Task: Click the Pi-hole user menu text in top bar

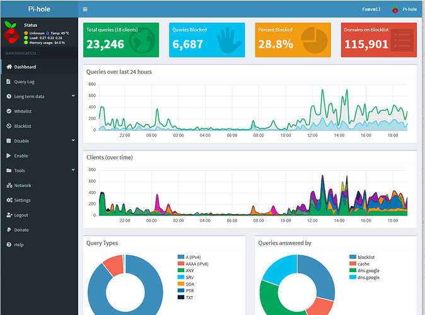Action: coord(409,9)
